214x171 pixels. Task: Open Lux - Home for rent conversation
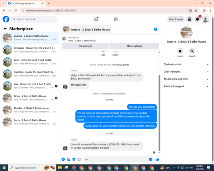click(x=30, y=86)
